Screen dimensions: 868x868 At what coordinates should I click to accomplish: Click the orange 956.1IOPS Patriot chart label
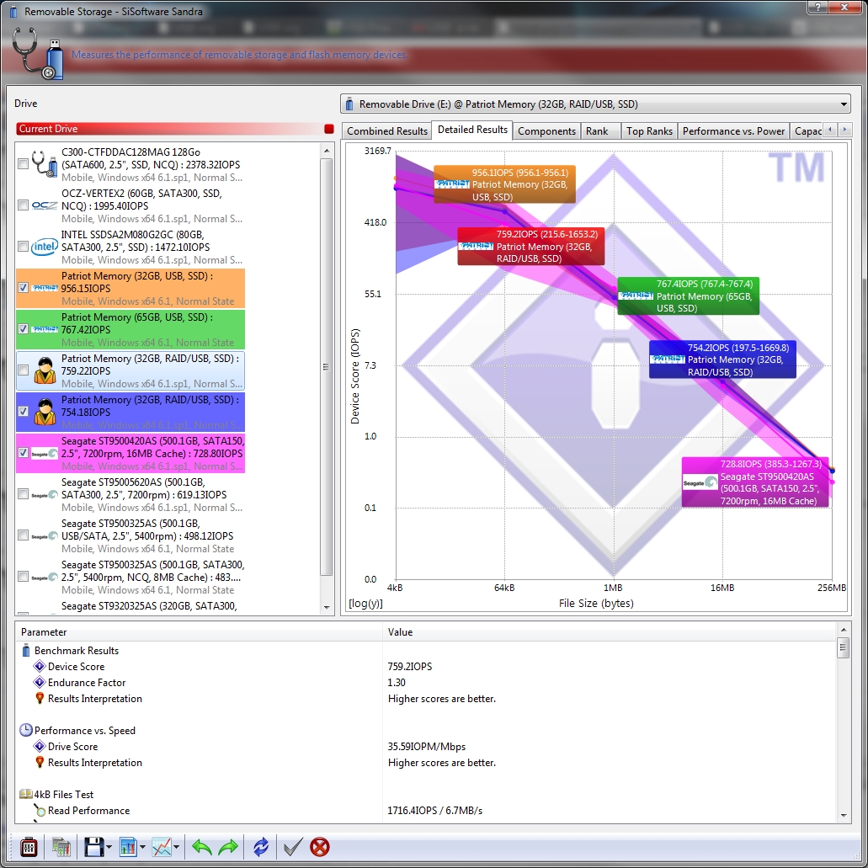tap(504, 184)
